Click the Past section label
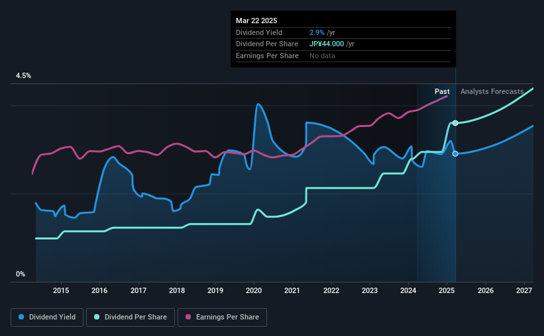The image size is (544, 336). click(x=442, y=91)
